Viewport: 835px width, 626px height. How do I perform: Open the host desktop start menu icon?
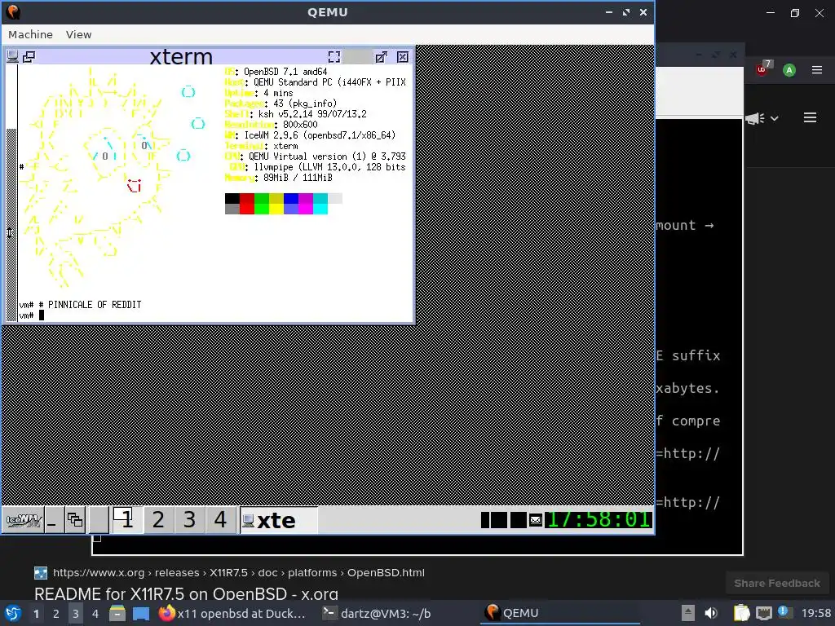13,613
